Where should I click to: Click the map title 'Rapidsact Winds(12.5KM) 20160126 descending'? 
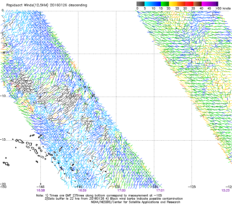47,5
